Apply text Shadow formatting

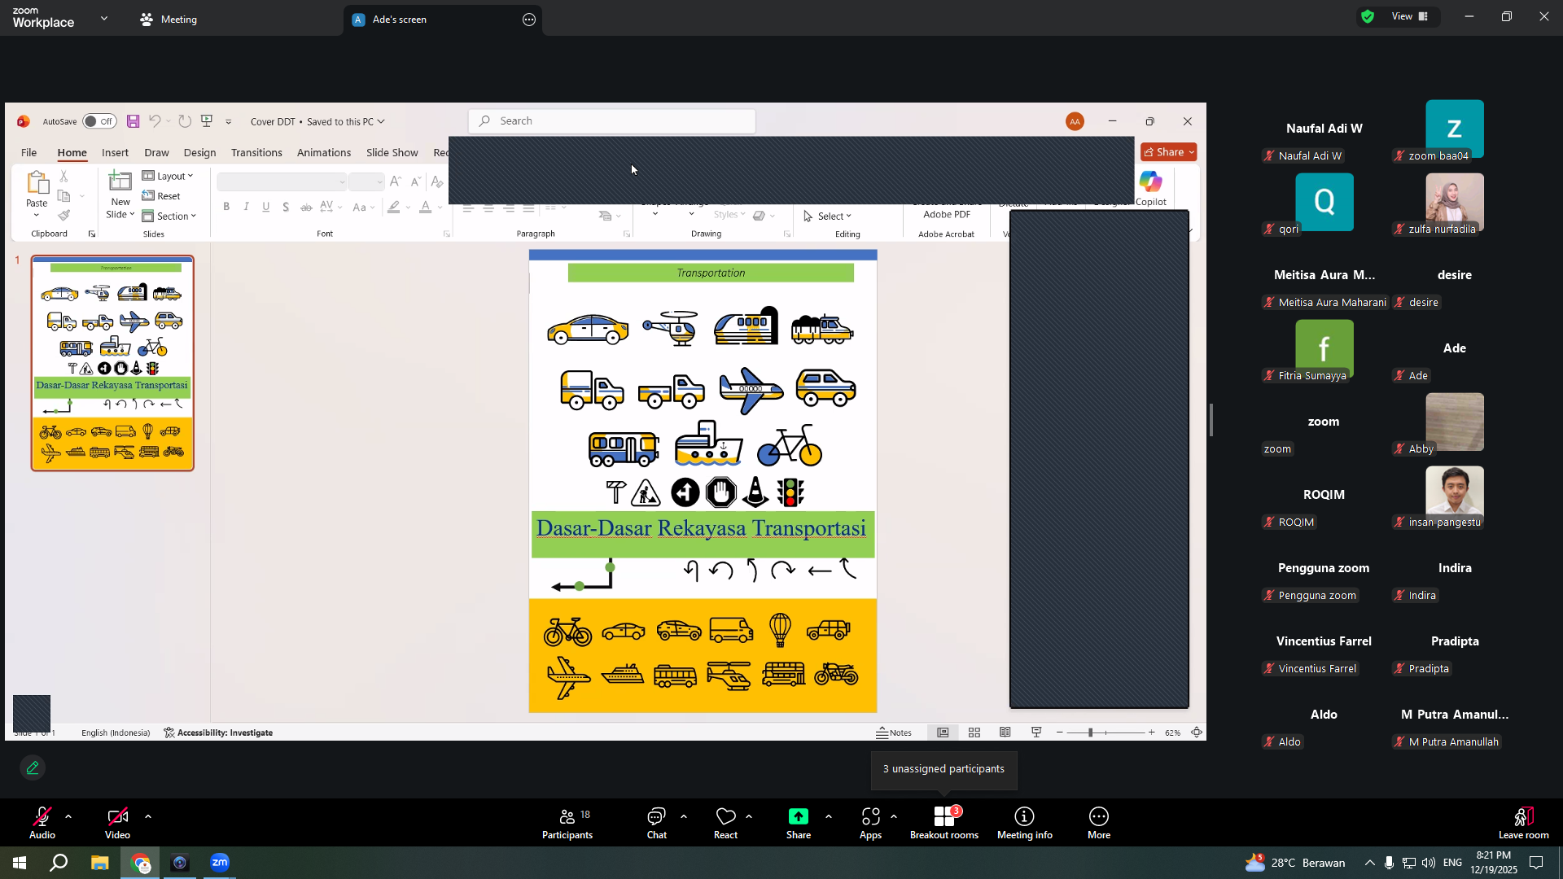[286, 207]
